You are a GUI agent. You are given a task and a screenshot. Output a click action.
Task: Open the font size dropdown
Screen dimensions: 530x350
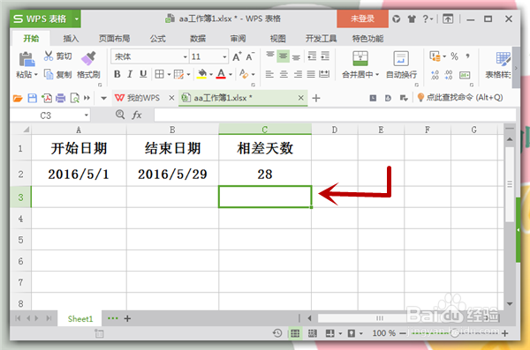tap(224, 56)
